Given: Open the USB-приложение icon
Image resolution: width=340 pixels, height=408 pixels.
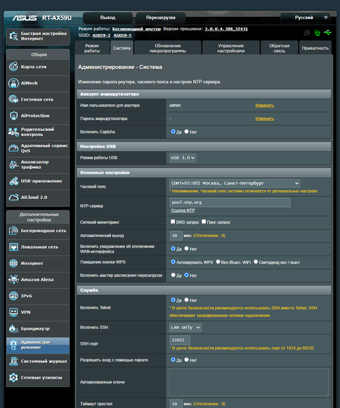Looking at the screenshot, I should pos(14,181).
